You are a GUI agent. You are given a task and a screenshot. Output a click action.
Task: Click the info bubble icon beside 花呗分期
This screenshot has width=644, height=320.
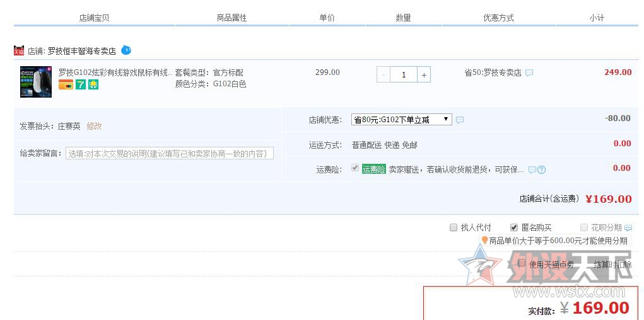point(628,228)
